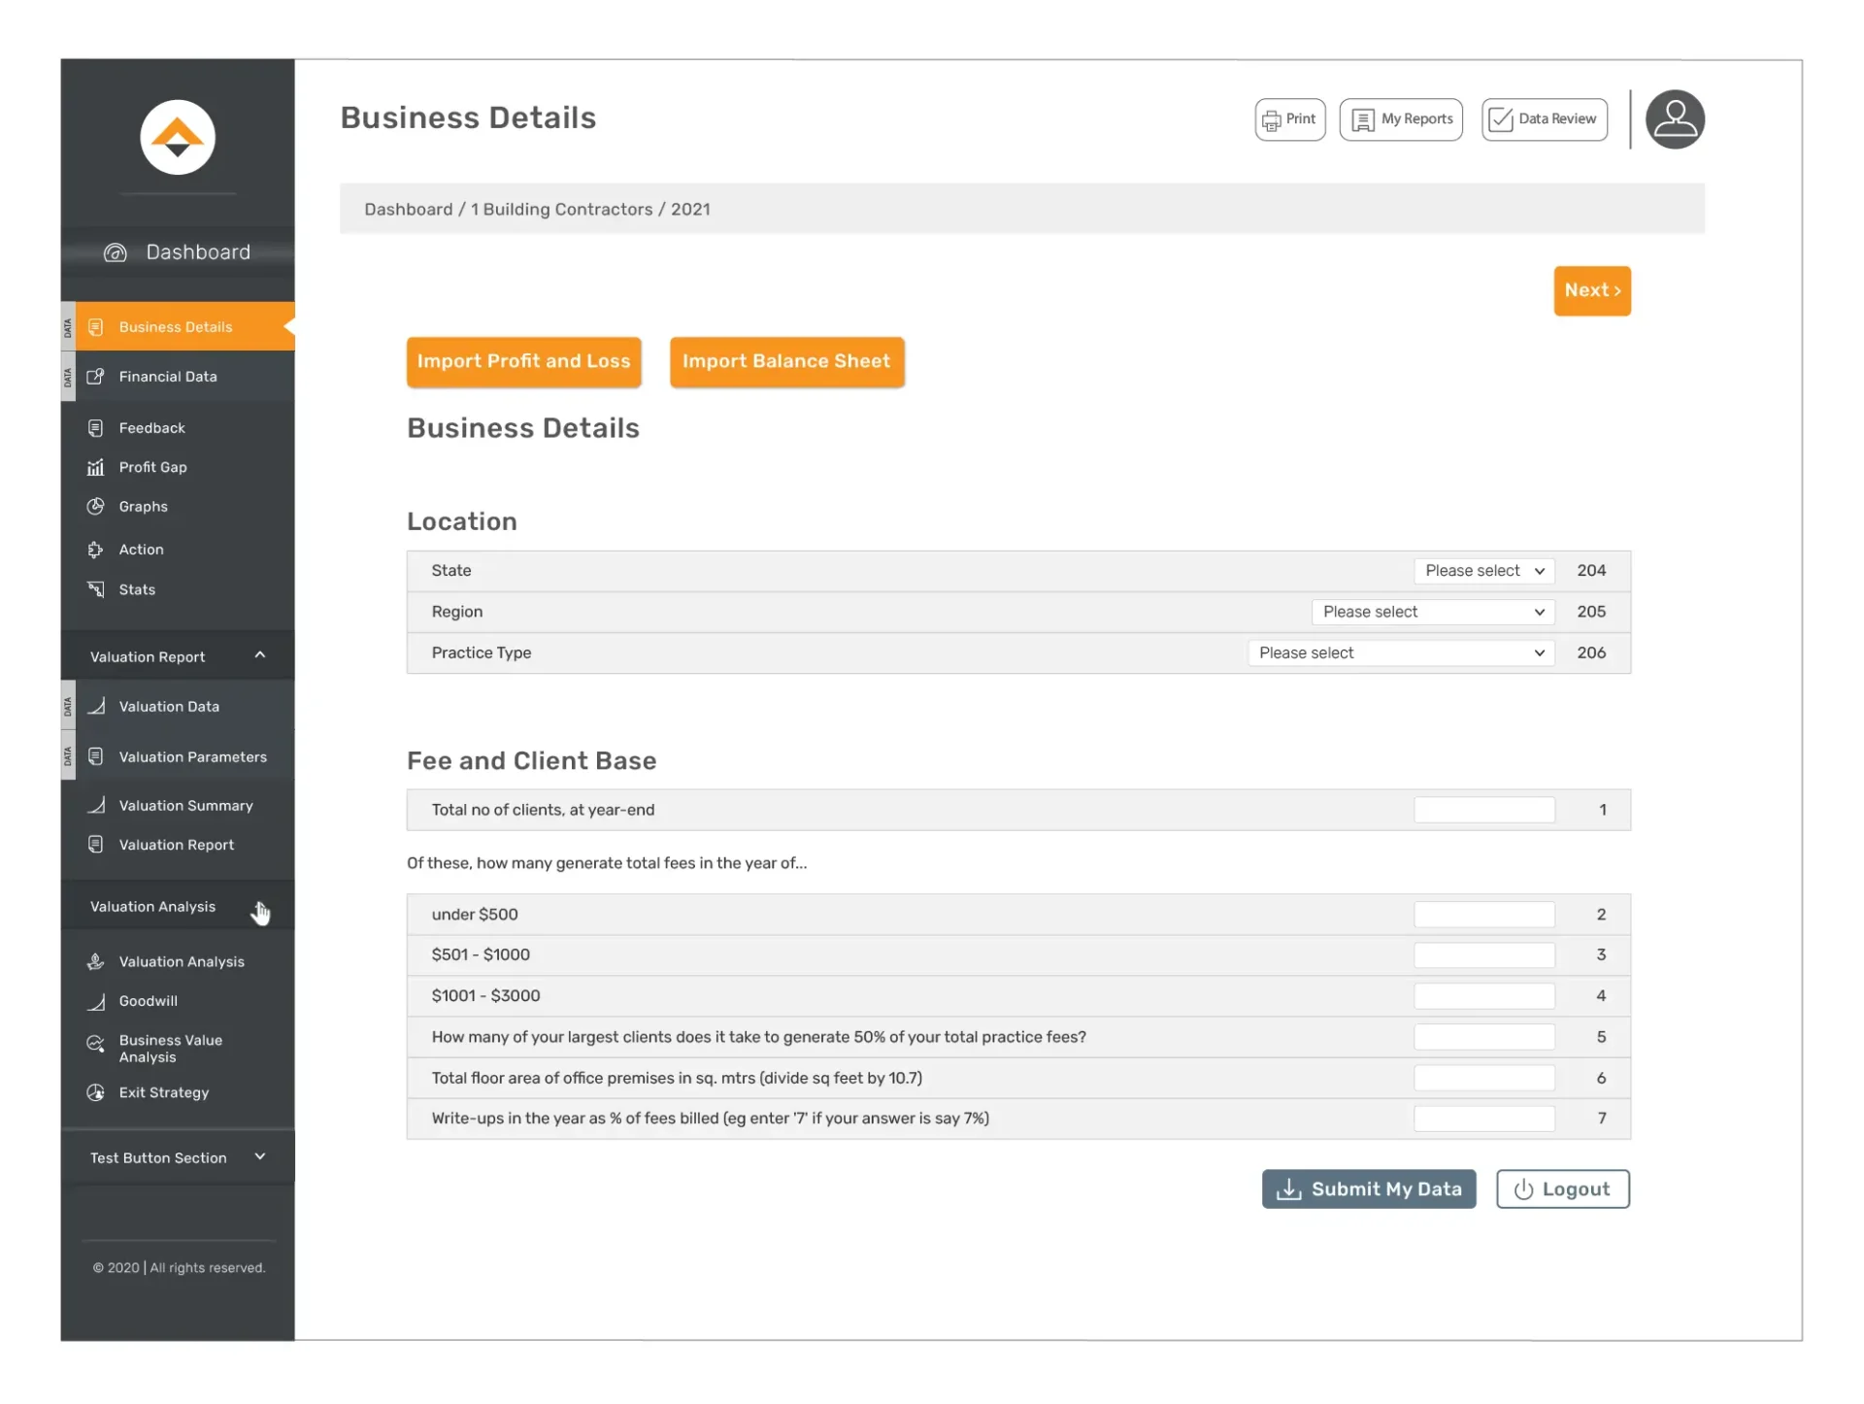
Task: Click the orange company logo icon
Action: [x=178, y=137]
